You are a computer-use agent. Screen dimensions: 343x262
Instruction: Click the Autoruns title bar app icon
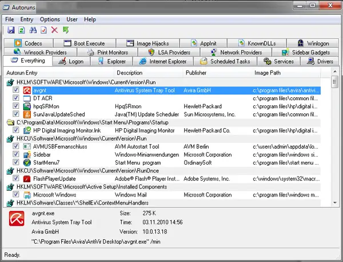click(6, 7)
